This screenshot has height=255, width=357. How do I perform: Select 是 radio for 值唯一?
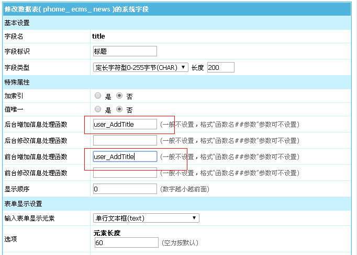[98, 110]
